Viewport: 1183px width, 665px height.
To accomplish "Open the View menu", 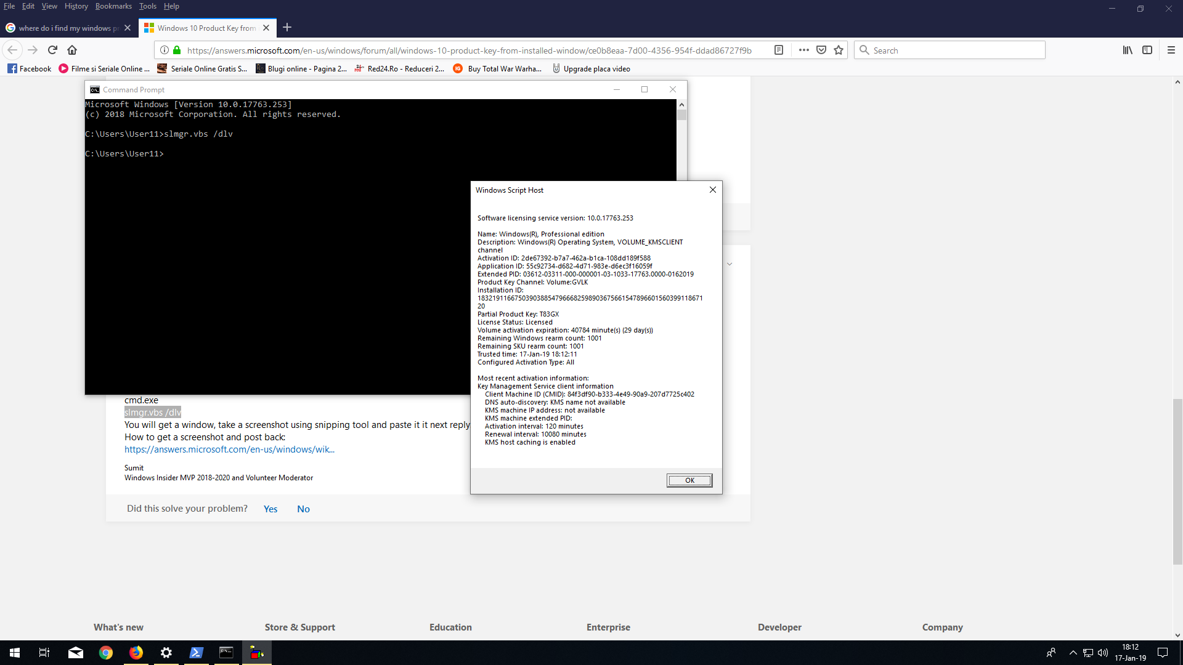I will [x=49, y=6].
